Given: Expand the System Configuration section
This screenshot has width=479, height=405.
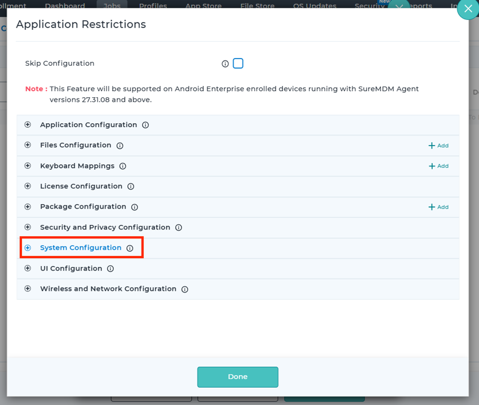Looking at the screenshot, I should pos(28,248).
